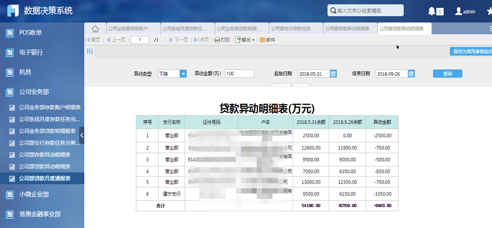This screenshot has height=228, width=492.
Task: Click the 合计 total row label
Action: (160, 206)
